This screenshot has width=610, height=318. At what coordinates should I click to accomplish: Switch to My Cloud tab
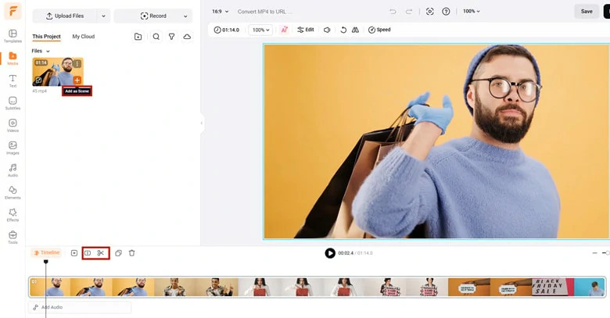tap(84, 37)
